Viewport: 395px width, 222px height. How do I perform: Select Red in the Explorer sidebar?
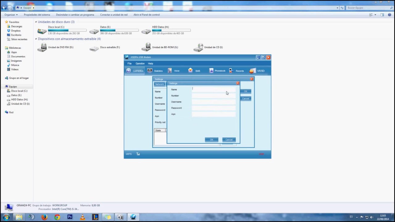(x=11, y=112)
